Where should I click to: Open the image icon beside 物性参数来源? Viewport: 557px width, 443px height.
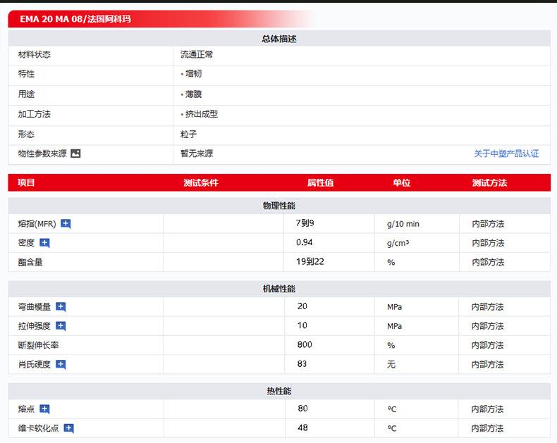[x=75, y=154]
